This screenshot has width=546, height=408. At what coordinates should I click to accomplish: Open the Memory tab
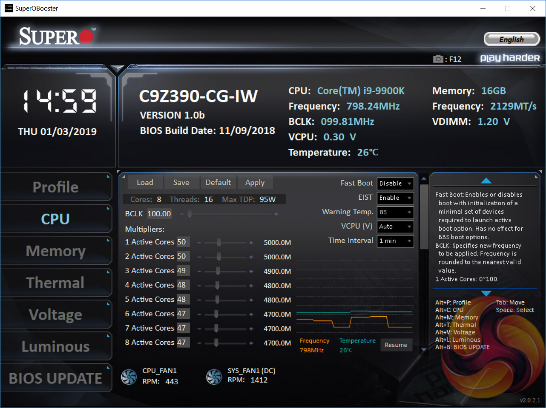(56, 251)
